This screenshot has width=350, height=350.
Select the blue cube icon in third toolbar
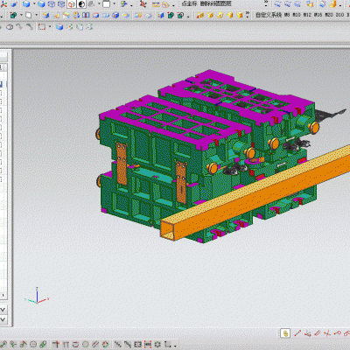tap(59, 27)
